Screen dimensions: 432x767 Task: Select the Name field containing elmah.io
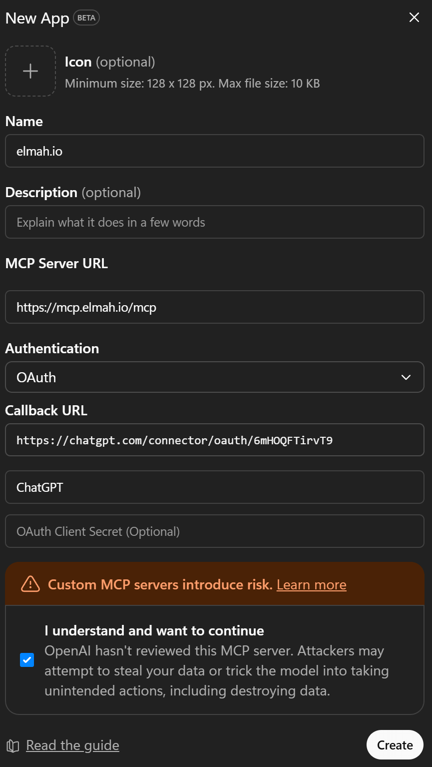click(x=215, y=151)
